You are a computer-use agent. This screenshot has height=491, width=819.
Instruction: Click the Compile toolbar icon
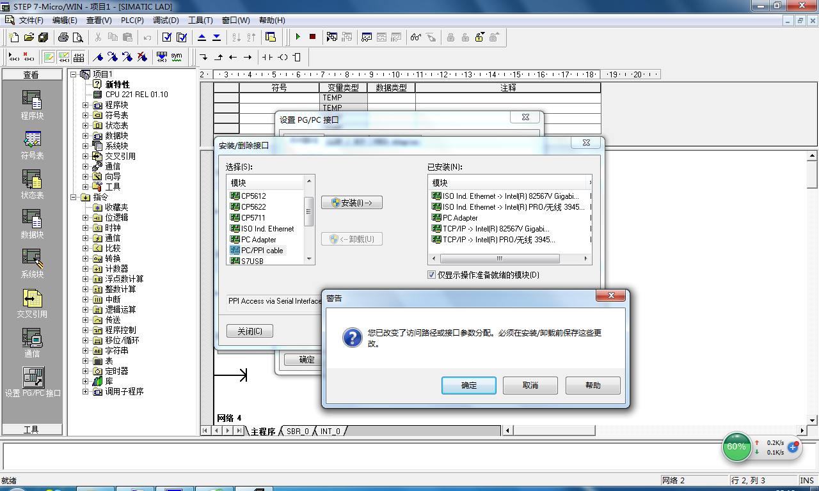166,37
